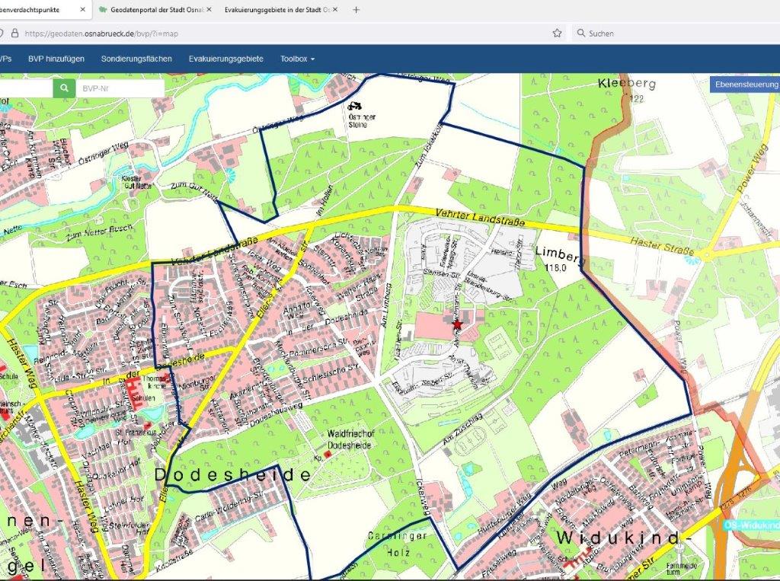780x581 pixels.
Task: Click the browser URL address field
Action: (x=283, y=34)
